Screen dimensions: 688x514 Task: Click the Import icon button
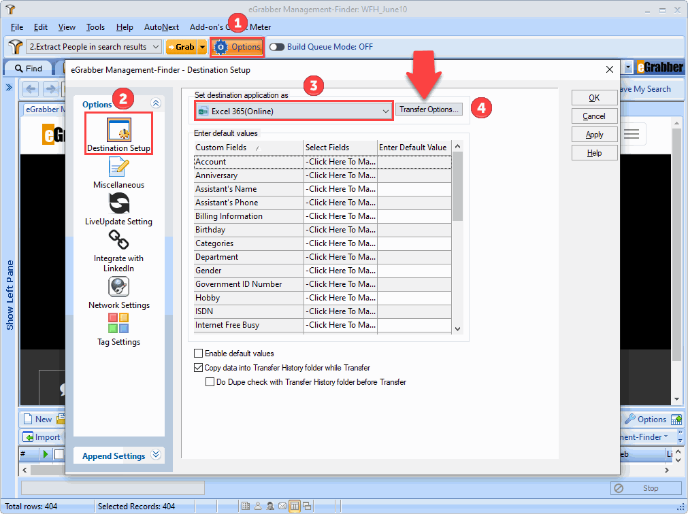coord(42,437)
